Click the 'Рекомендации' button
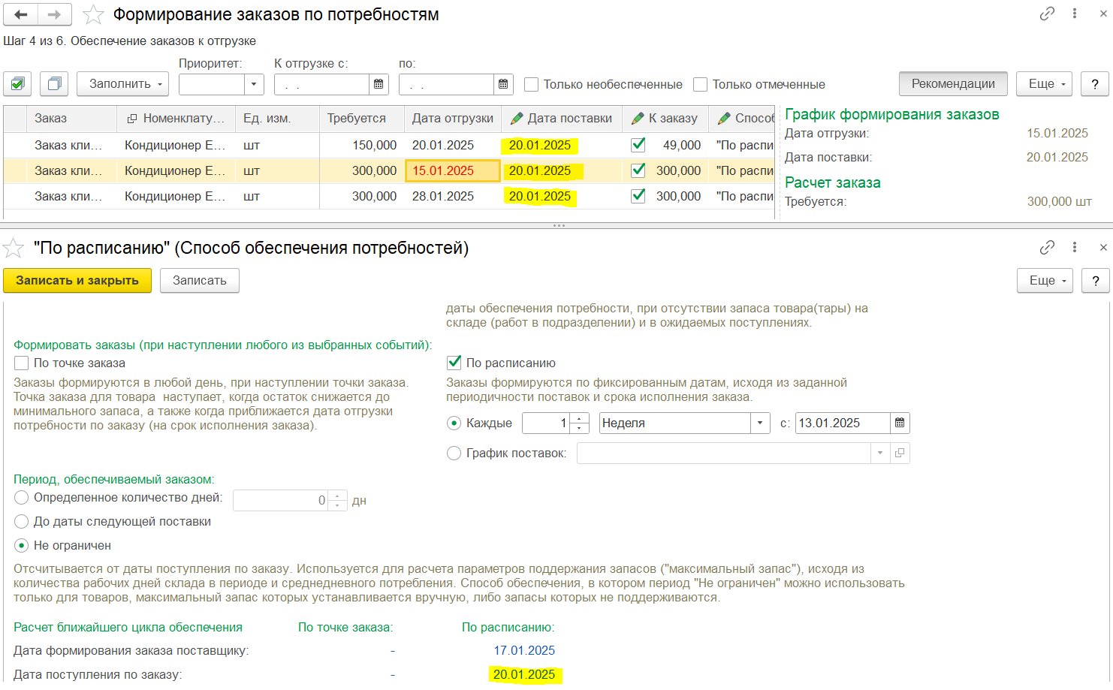The image size is (1113, 690). [952, 84]
